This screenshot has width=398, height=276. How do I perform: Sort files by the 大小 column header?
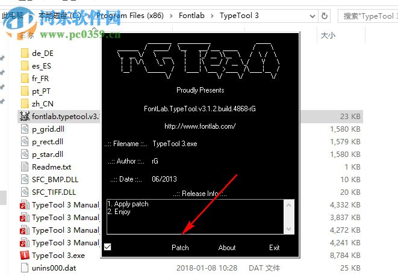tap(328, 35)
